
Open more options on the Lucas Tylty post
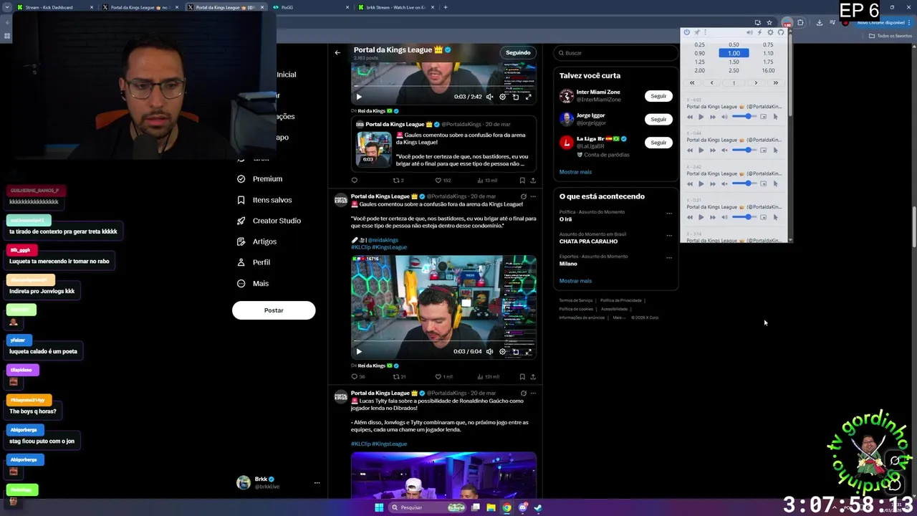tap(533, 393)
